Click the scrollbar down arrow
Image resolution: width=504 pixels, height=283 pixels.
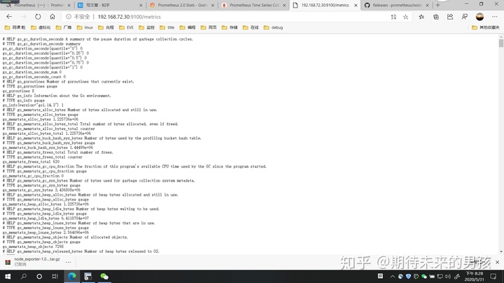click(501, 252)
